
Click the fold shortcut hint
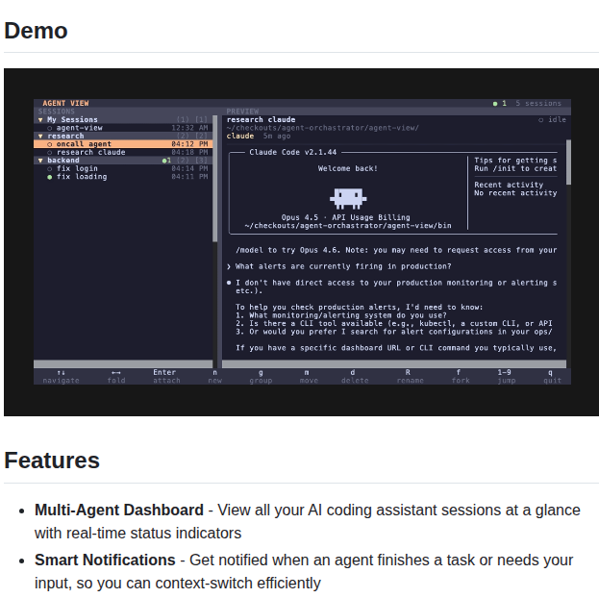tap(116, 376)
